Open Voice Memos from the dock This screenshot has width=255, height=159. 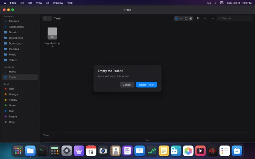point(212,151)
